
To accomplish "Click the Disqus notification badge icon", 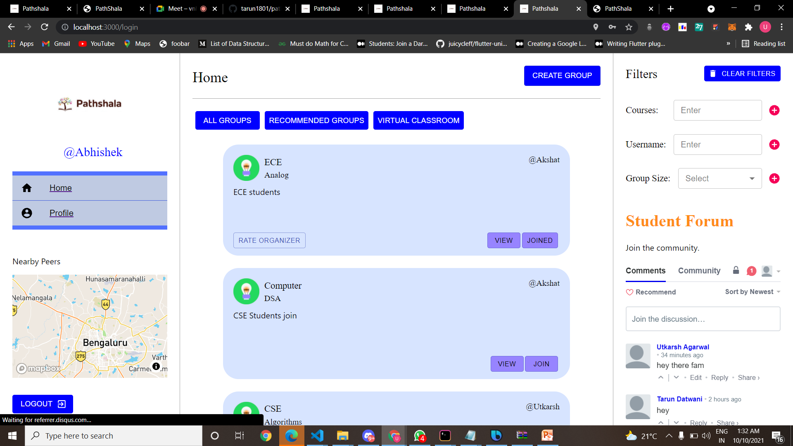I will 751,271.
